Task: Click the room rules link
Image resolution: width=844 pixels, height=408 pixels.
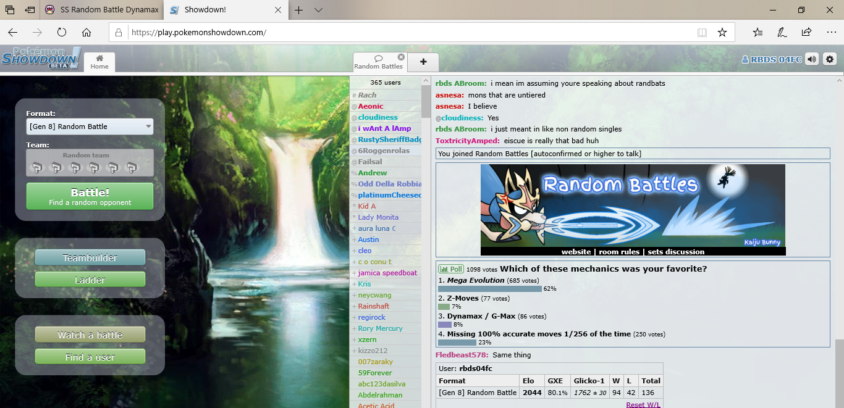Action: pos(619,252)
